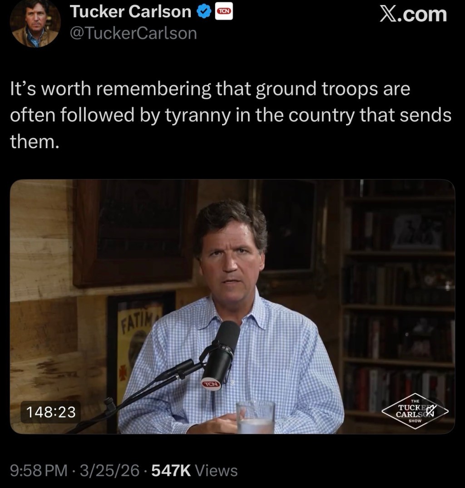Click the water glass in the video

(255, 417)
